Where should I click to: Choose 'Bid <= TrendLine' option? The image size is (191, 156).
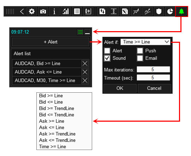64,115
